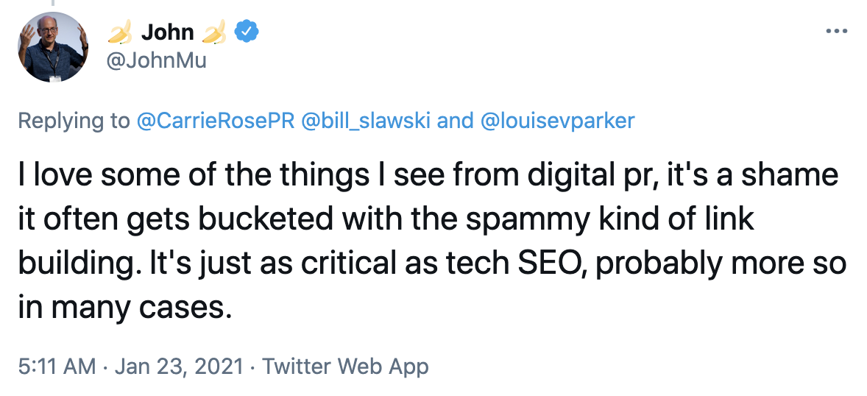Screen dimensions: 867x396
Task: Click the blue verified checkmark badge
Action: coord(247,32)
